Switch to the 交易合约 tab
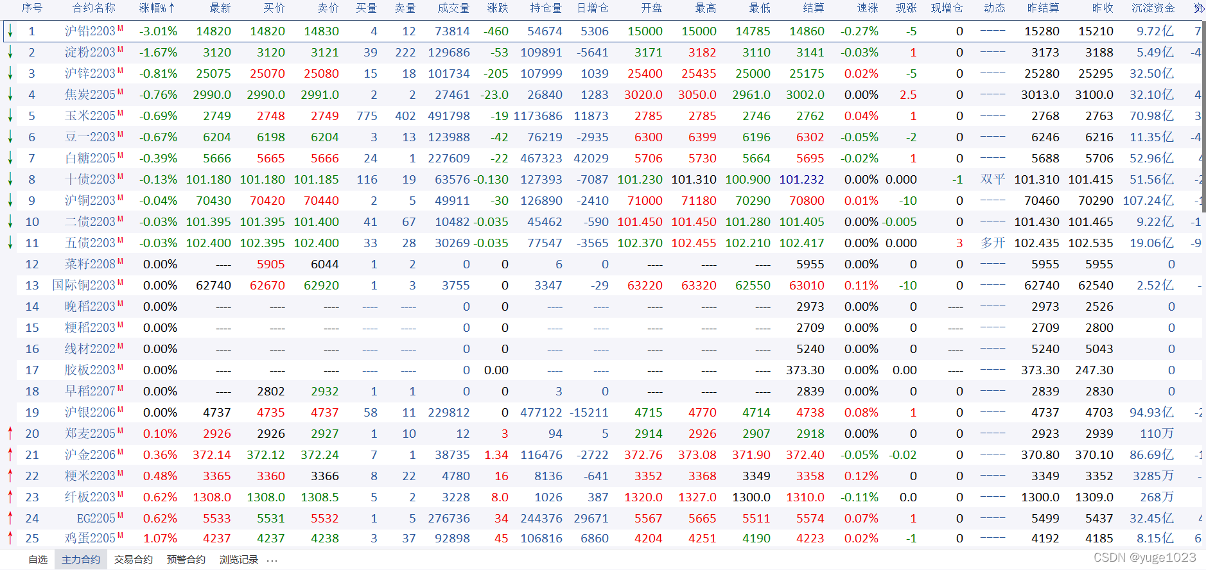Screen dimensions: 1206x570 134,560
